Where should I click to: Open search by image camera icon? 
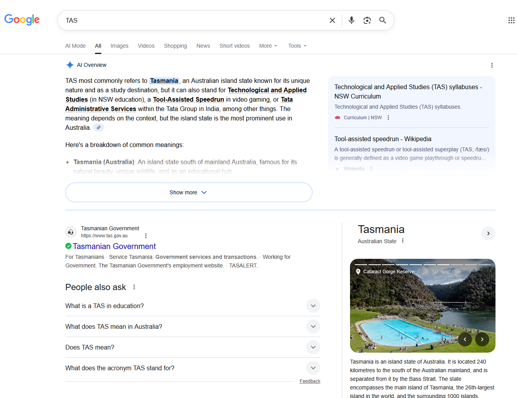(x=367, y=20)
